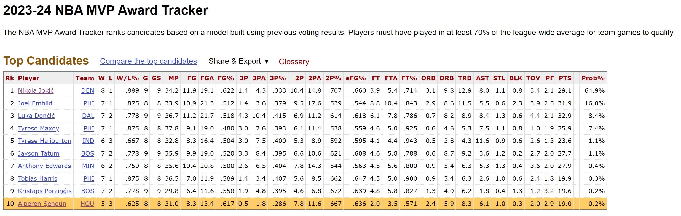Sort table by PTS column

(x=565, y=78)
